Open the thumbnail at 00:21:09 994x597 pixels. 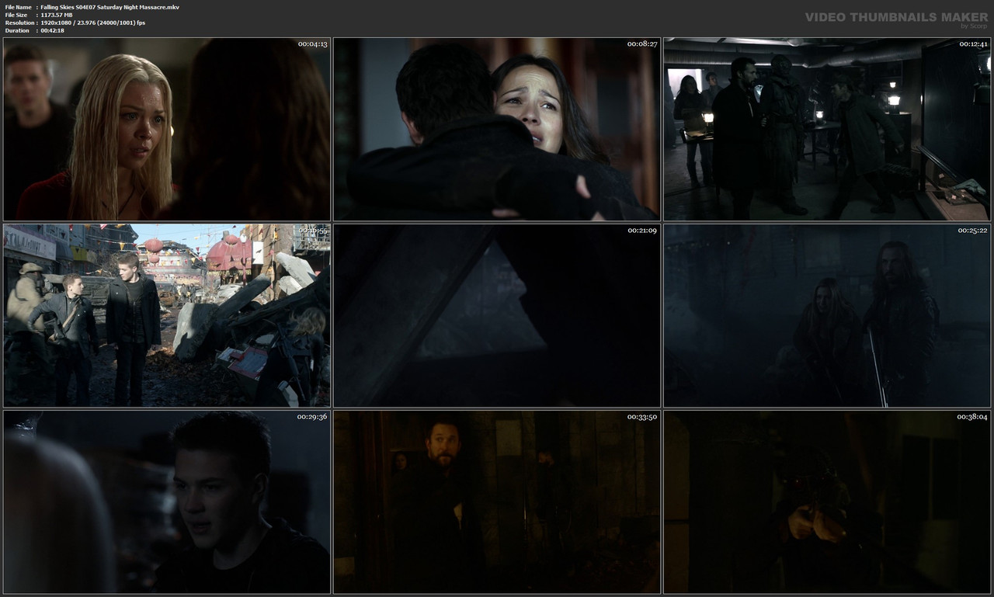pos(497,316)
